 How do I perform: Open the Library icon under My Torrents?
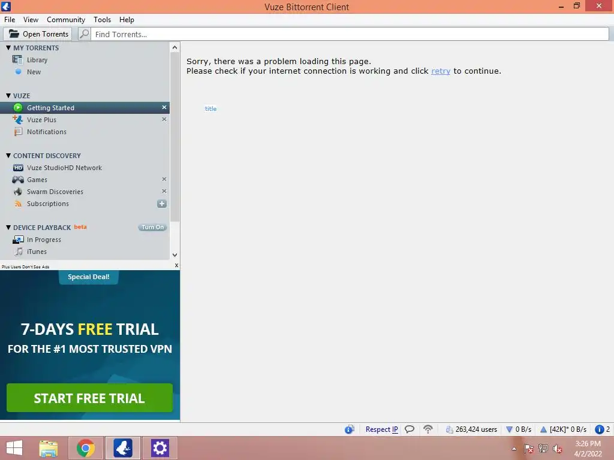coord(17,60)
